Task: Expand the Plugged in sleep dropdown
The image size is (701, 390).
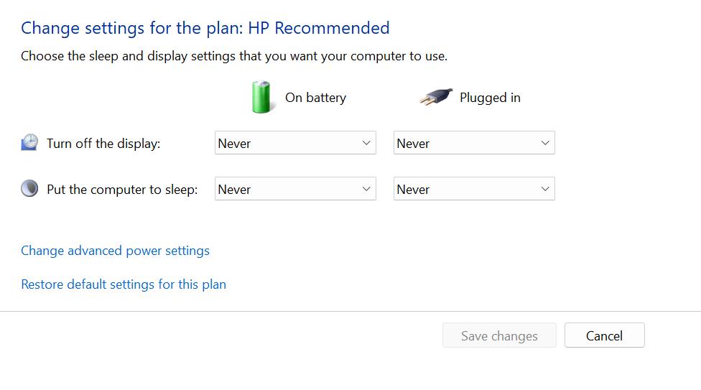Action: click(474, 189)
